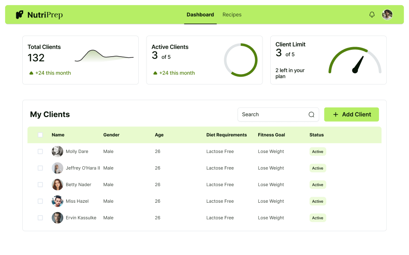Toggle the select-all clients checkbox
This screenshot has width=409, height=255.
point(40,135)
